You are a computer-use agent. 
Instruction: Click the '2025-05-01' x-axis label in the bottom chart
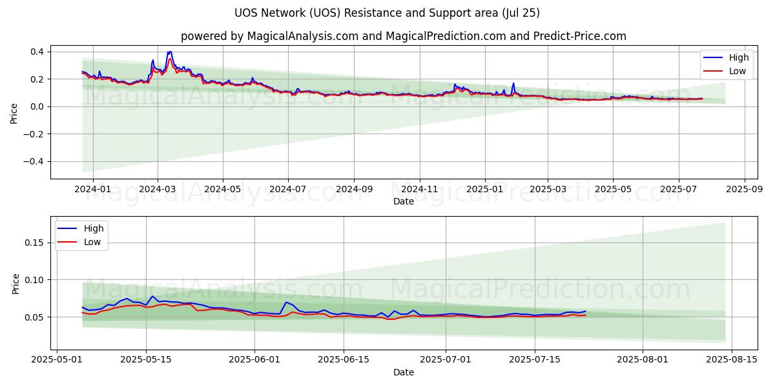click(x=57, y=361)
